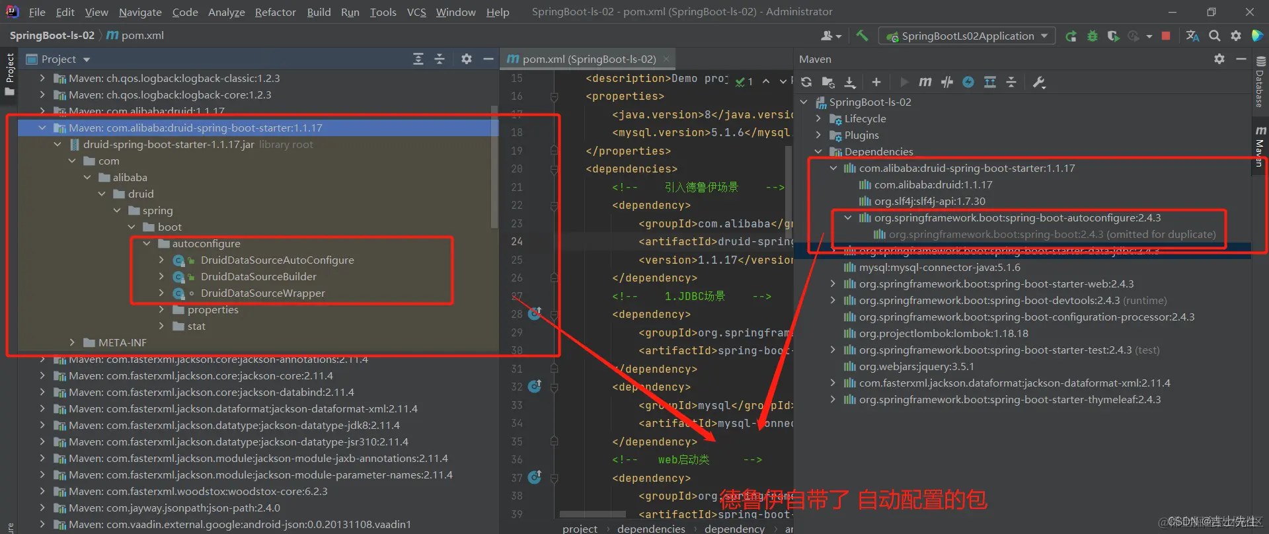
Task: Go to next highlighted problem arrow in editor
Action: (x=783, y=81)
